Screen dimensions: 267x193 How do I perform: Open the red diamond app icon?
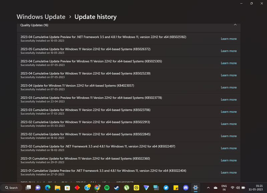(77, 188)
